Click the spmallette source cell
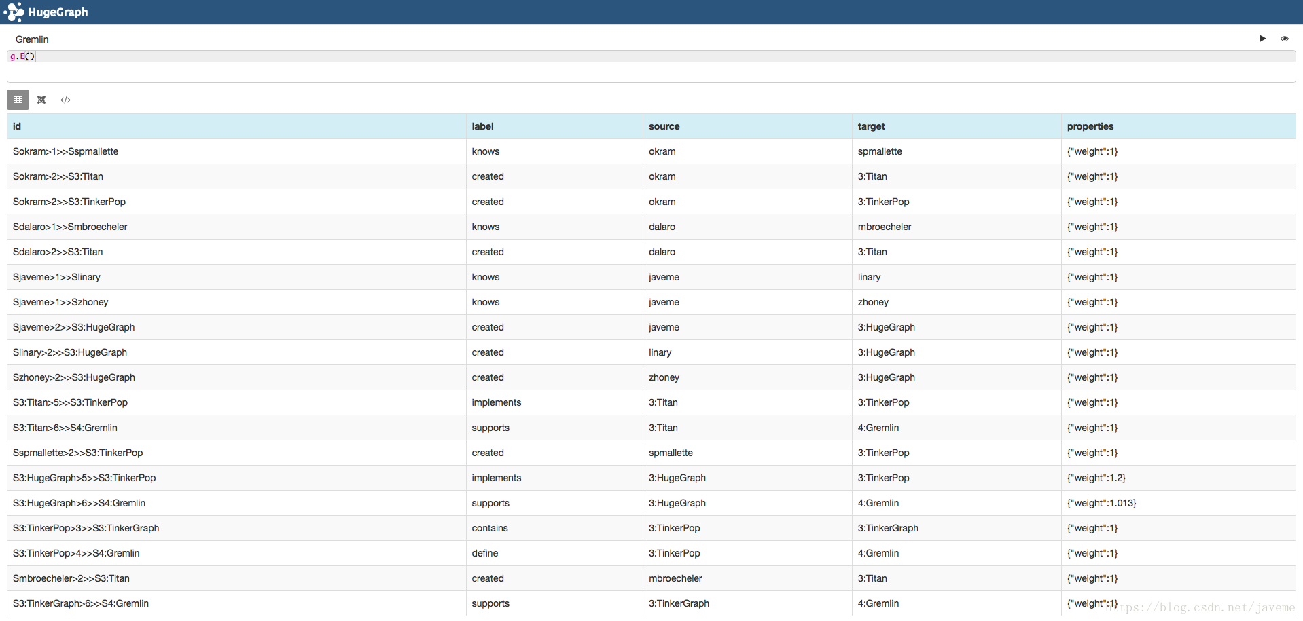The height and width of the screenshot is (621, 1303). pos(747,453)
